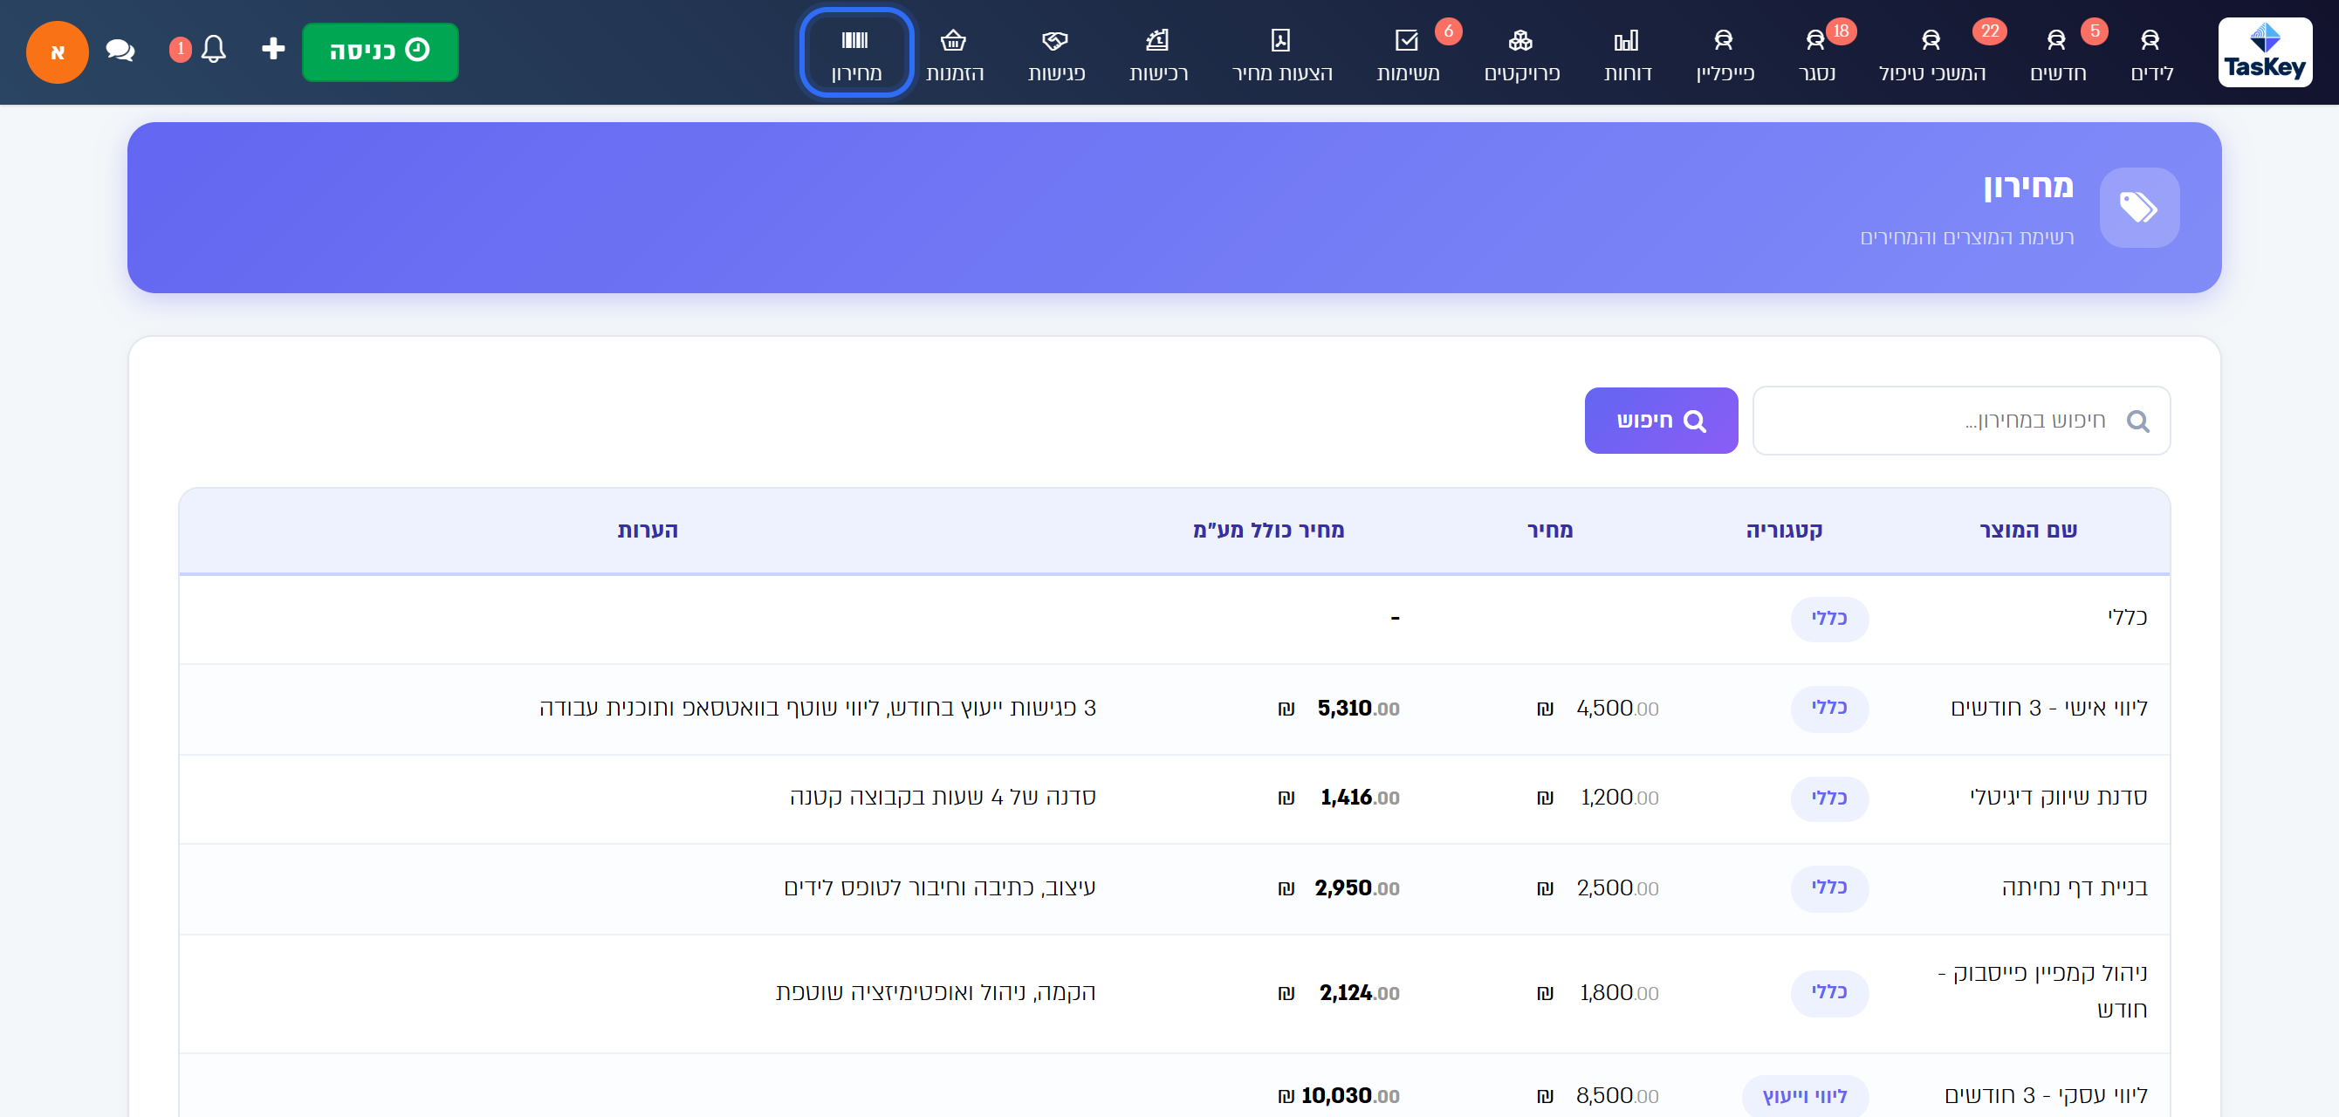Image resolution: width=2339 pixels, height=1117 pixels.
Task: Select product בניית דף נחיתה
Action: click(2074, 887)
